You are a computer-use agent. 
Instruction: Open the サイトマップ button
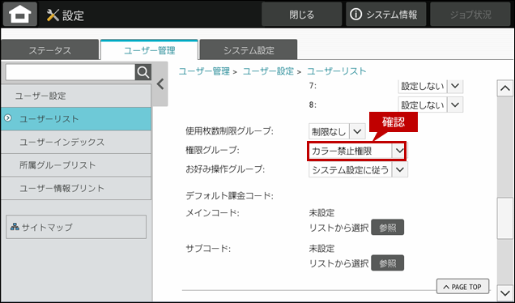click(x=76, y=227)
